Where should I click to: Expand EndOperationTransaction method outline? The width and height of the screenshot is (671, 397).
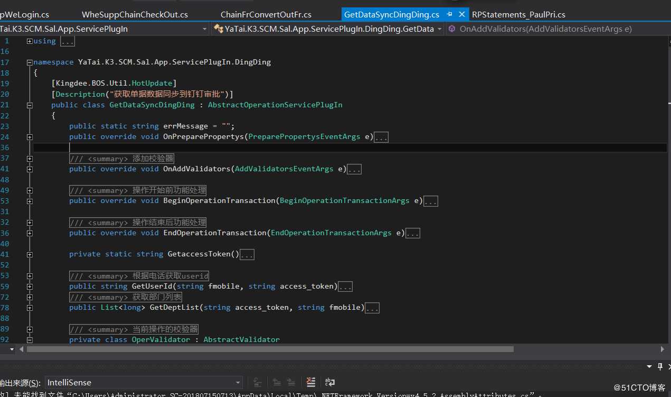pyautogui.click(x=30, y=233)
